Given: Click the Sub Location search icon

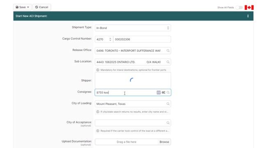Looking at the screenshot, I should pos(168,62).
